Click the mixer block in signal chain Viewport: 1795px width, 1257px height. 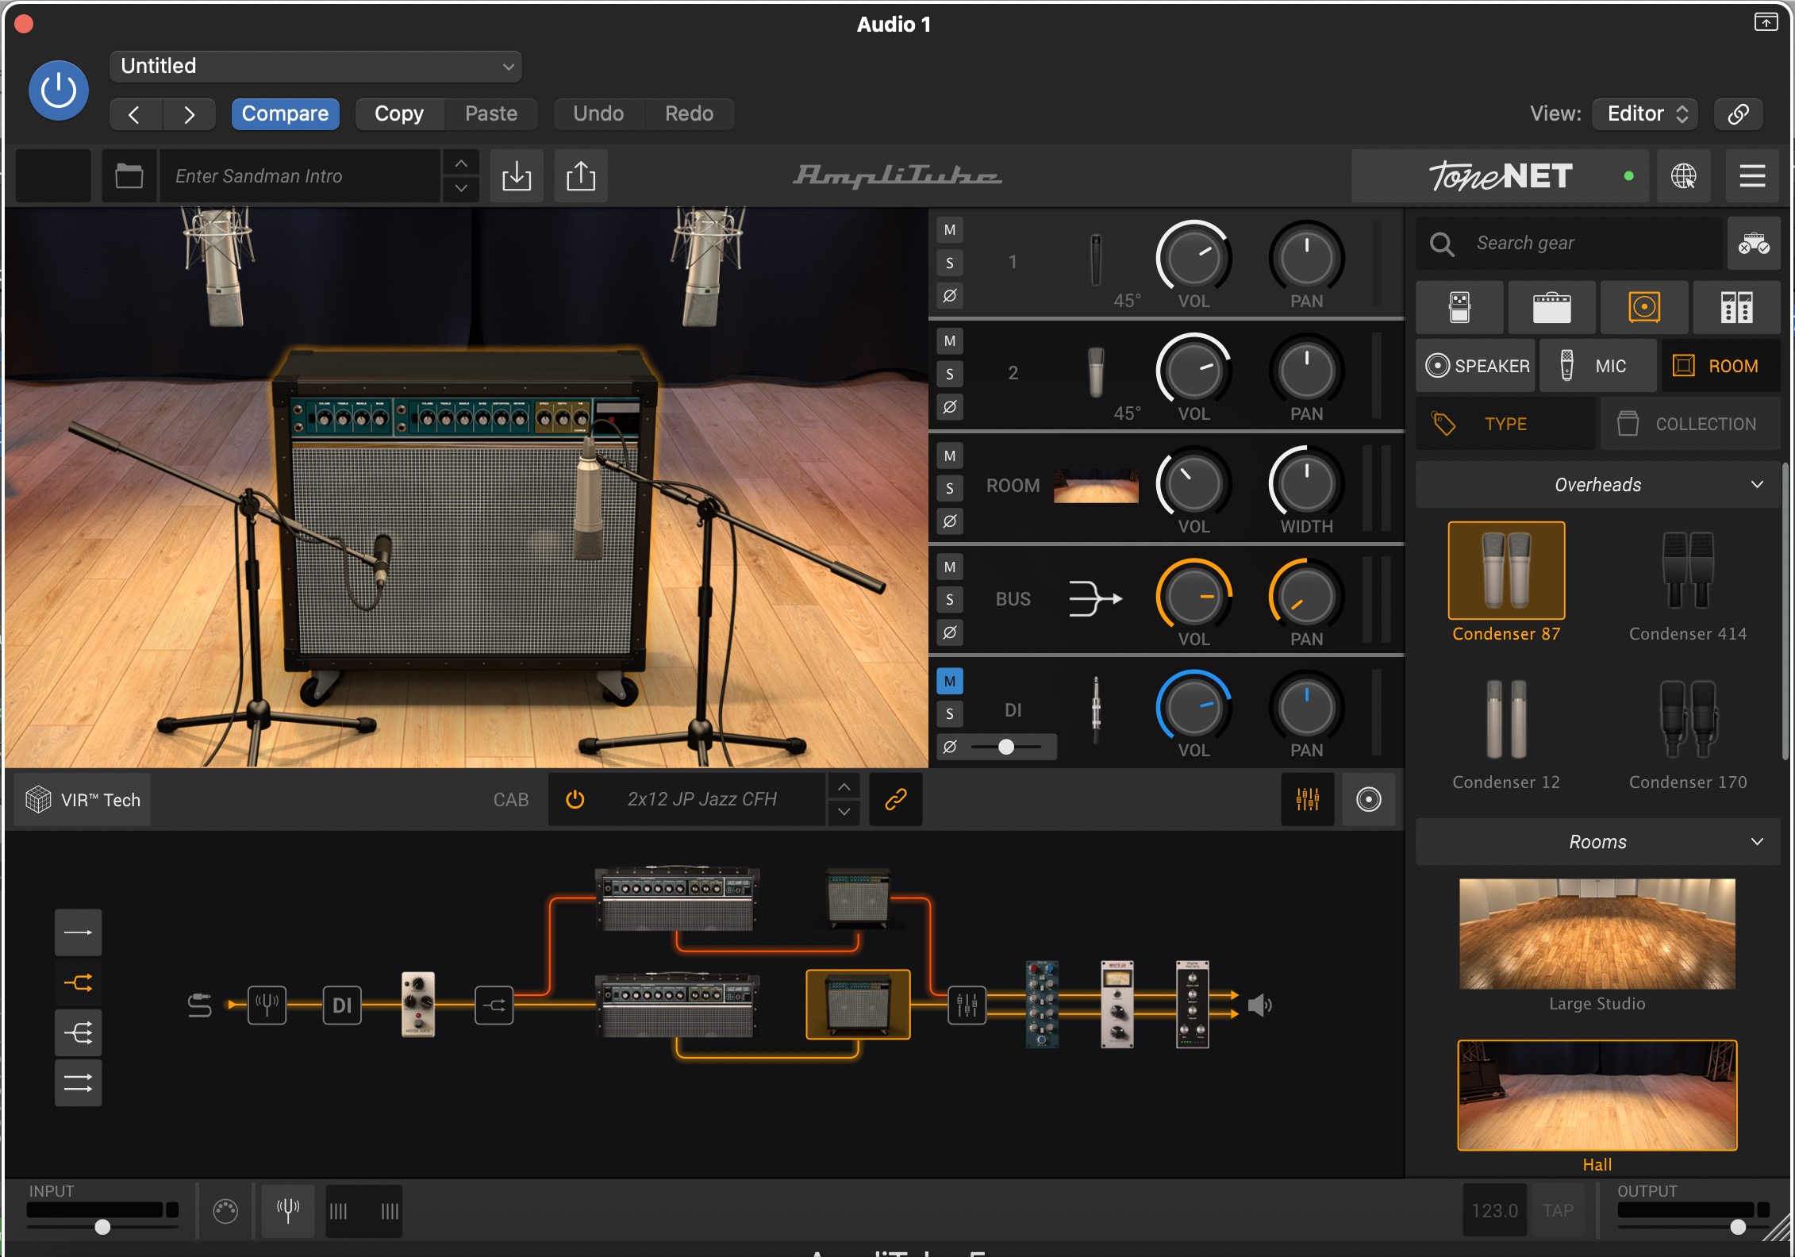pyautogui.click(x=967, y=1005)
